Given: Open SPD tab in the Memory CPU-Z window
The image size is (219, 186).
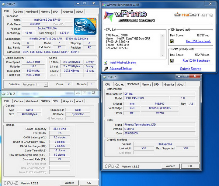Looking at the screenshot, I should [55, 101].
